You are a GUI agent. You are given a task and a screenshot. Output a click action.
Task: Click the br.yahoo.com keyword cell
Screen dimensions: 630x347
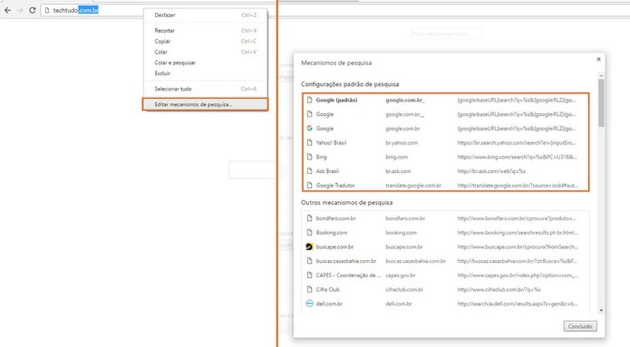coord(401,143)
